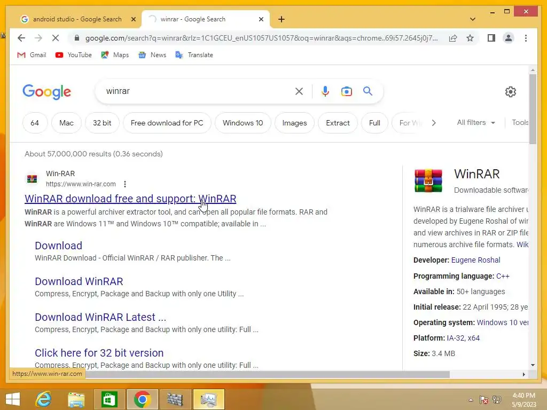Open the Download sitelink
This screenshot has height=410, width=547.
click(x=59, y=246)
